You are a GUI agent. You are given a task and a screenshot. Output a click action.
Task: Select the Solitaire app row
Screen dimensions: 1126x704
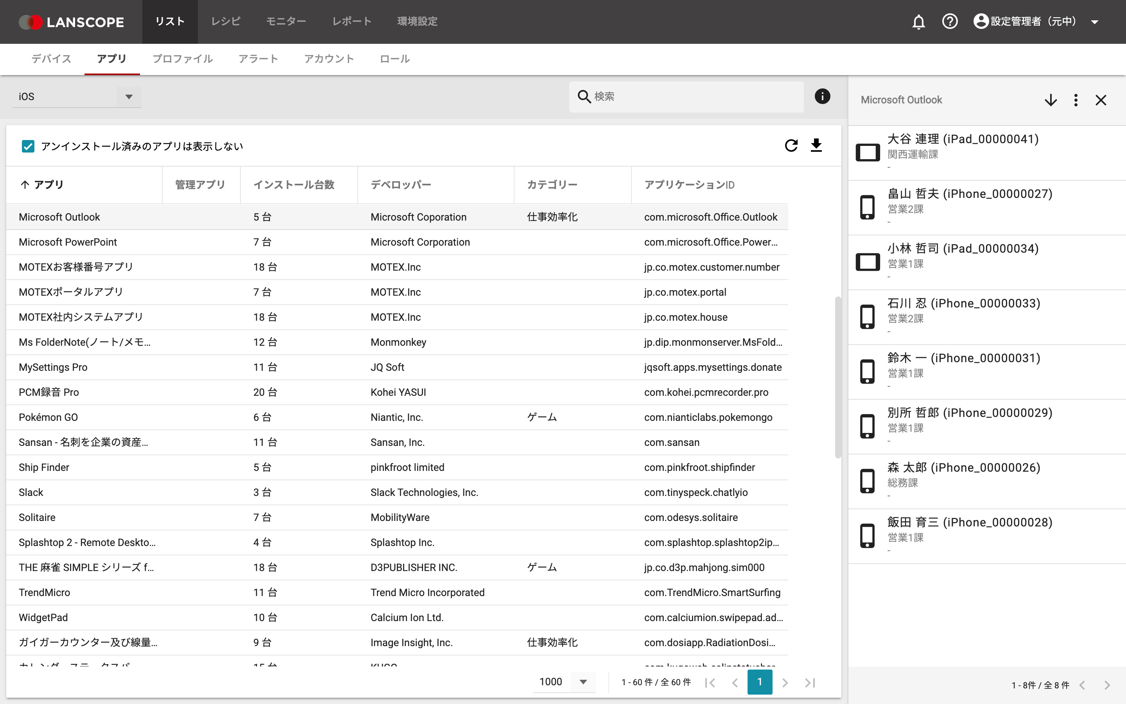point(397,518)
